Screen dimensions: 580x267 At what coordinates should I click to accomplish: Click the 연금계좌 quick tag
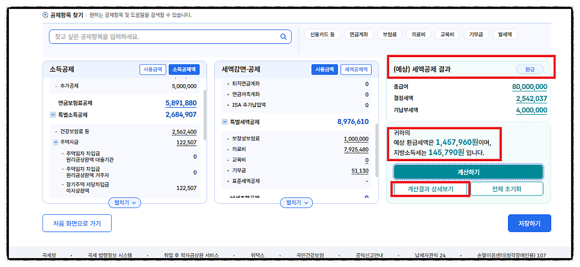point(358,34)
